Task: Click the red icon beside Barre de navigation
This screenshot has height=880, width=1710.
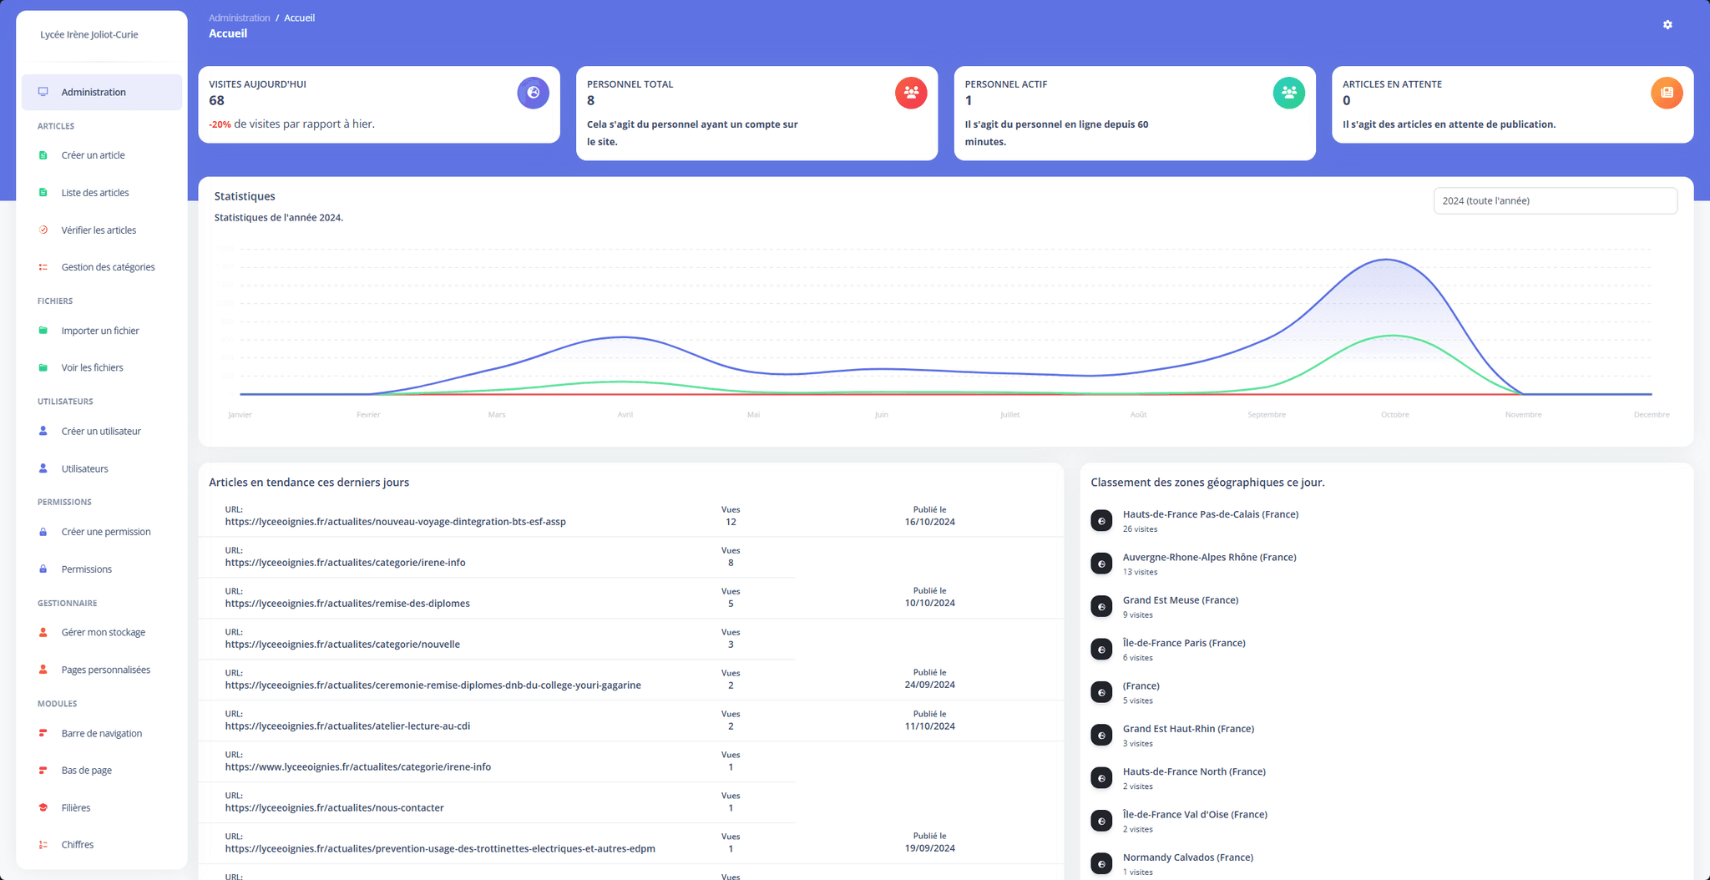Action: click(43, 733)
